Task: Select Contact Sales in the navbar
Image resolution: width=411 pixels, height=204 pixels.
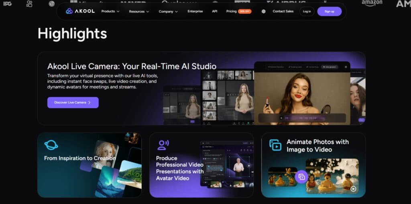Action: click(x=283, y=11)
